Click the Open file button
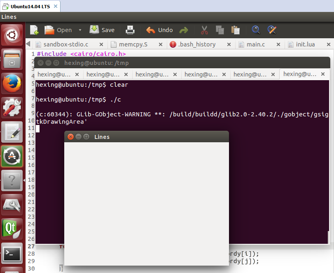This screenshot has height=273, width=334. pyautogui.click(x=58, y=30)
